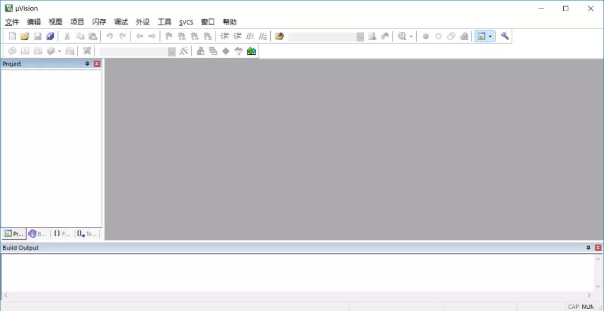Viewport: 604px width, 311px height.
Task: Open the 帮助 (Help) menu
Action: [x=230, y=22]
